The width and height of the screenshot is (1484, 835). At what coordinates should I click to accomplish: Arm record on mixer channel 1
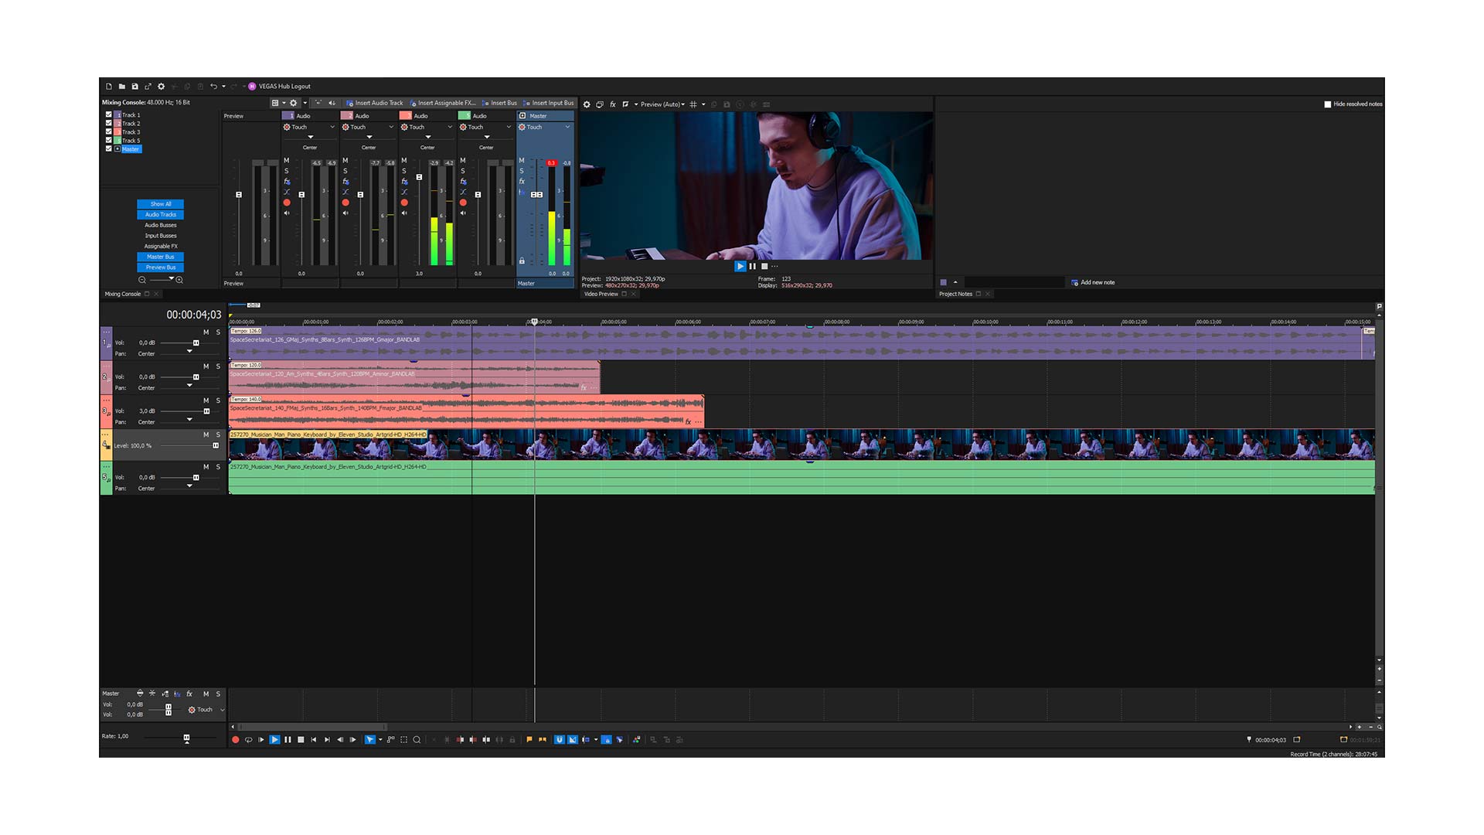tap(287, 203)
